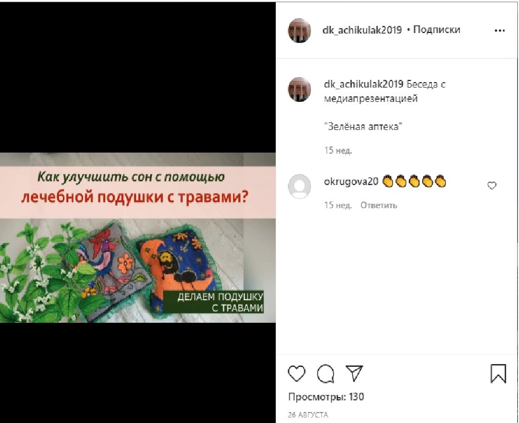Open the 26 АВГУСТА post date link
The height and width of the screenshot is (423, 519).
[x=308, y=415]
